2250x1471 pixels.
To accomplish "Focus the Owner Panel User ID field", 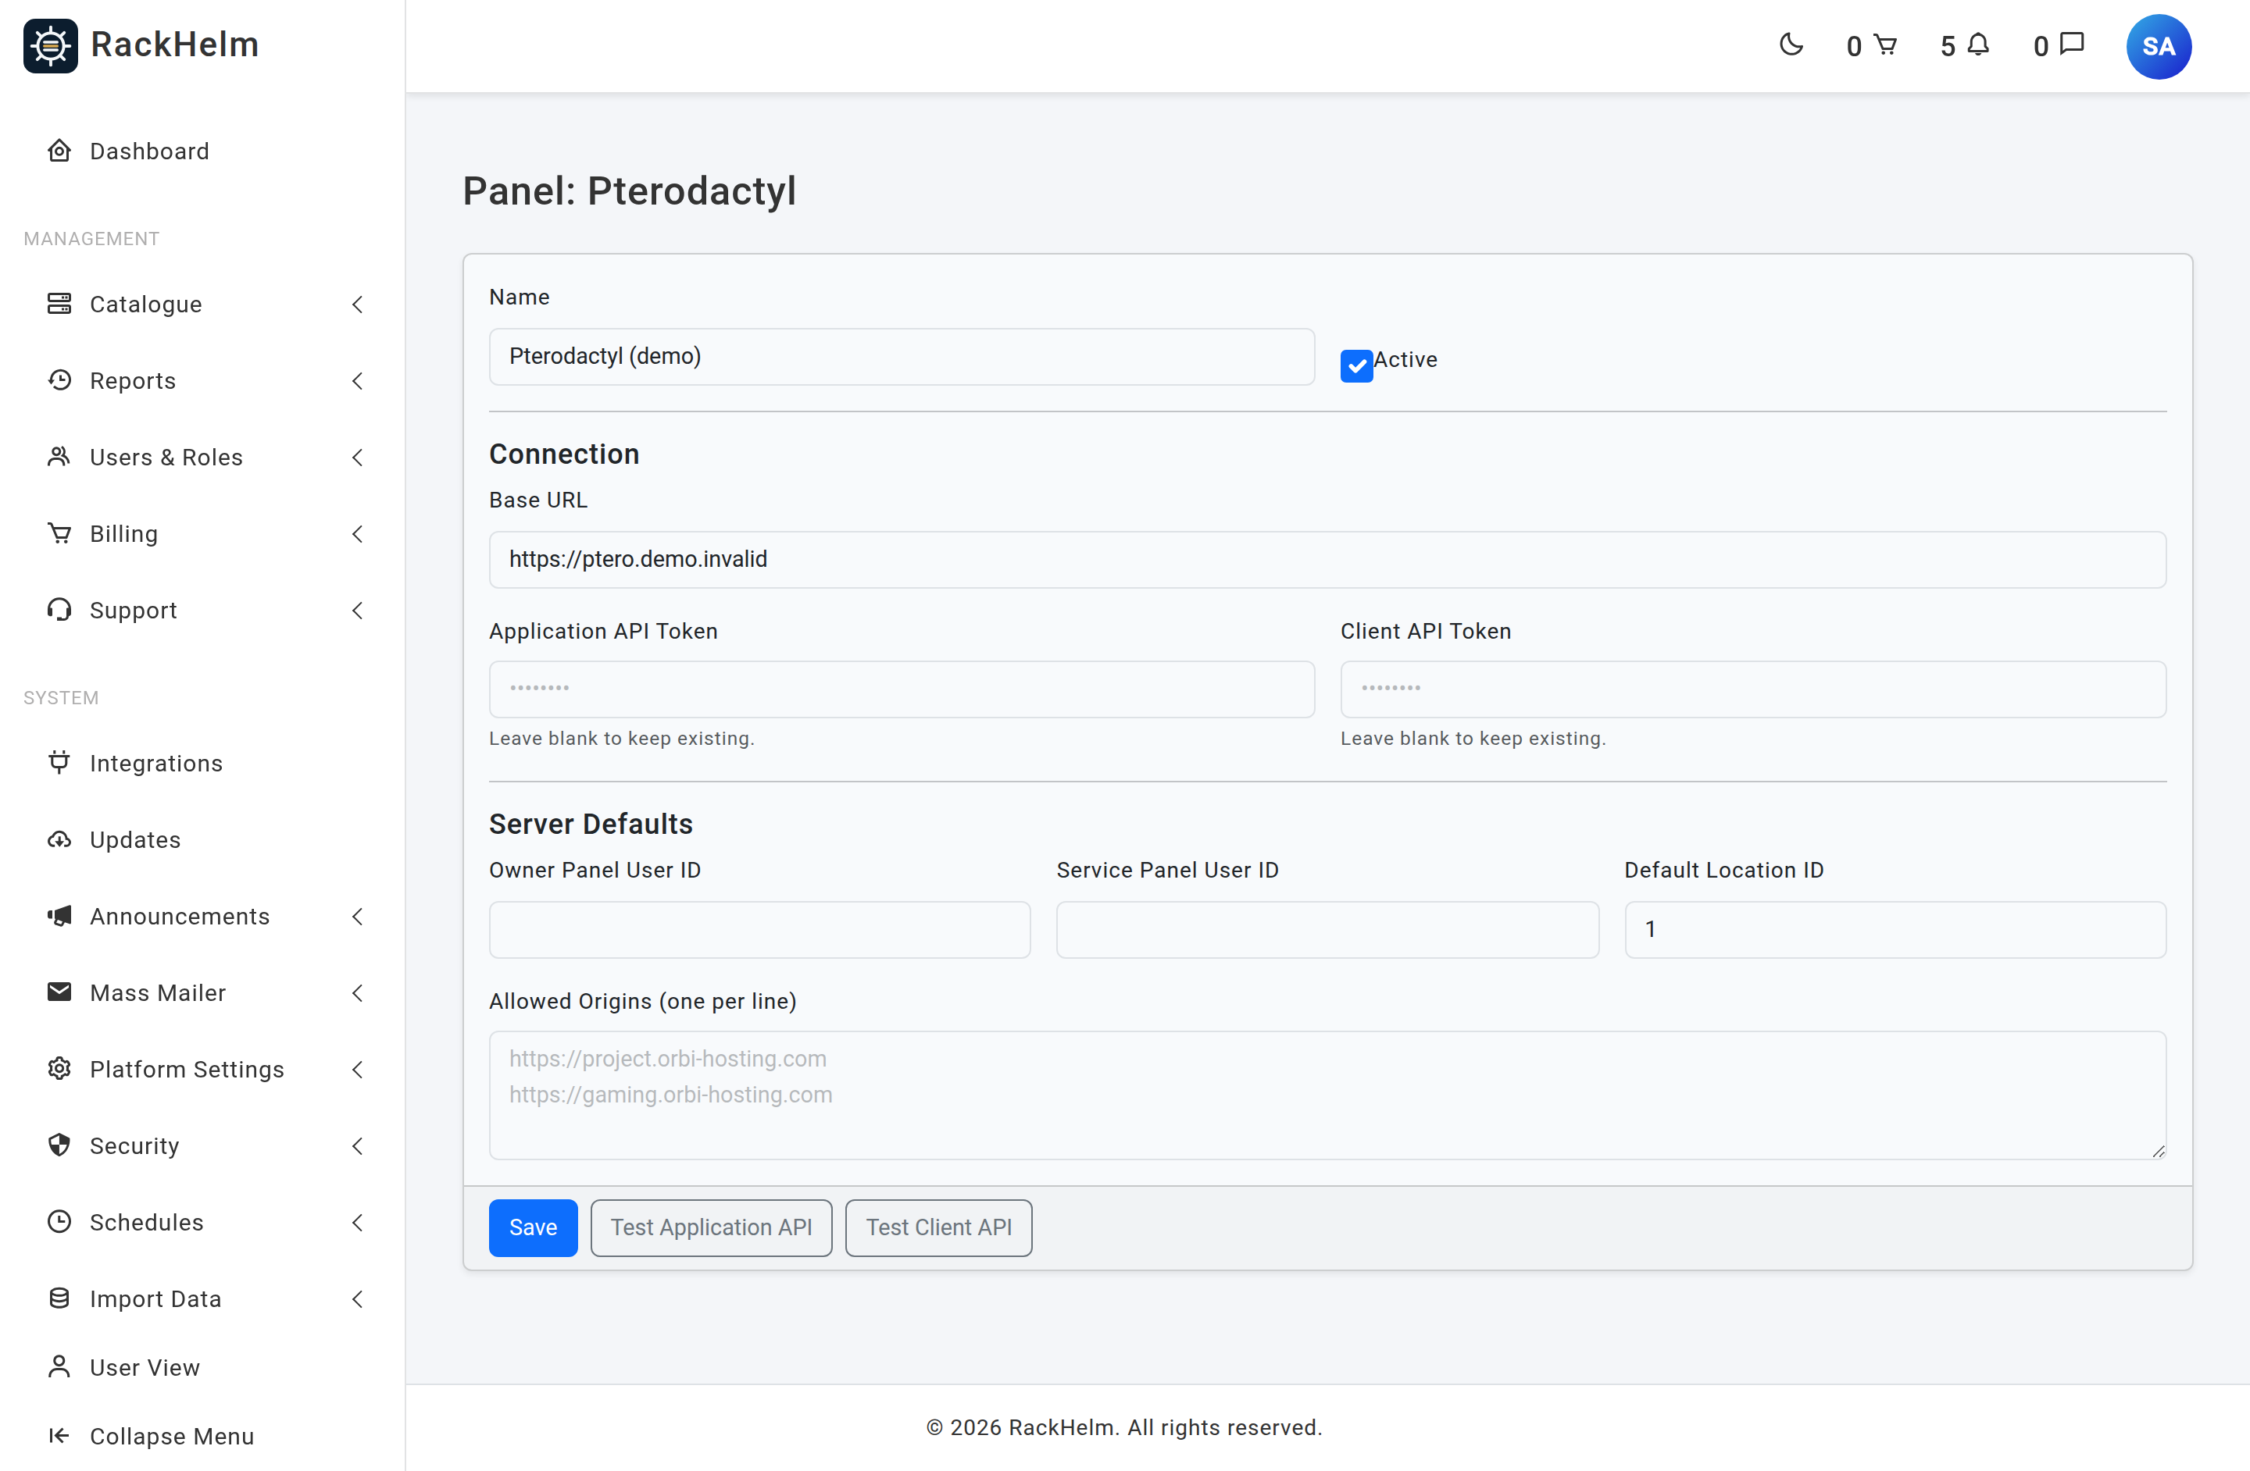I will (x=759, y=930).
